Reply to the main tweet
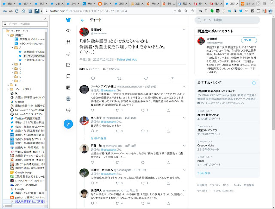275x209 pixels. (x=93, y=78)
